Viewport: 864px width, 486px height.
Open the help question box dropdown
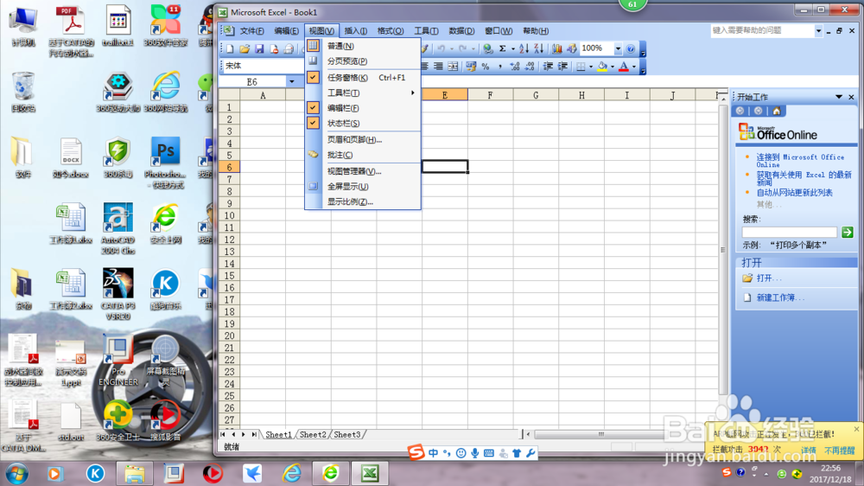point(818,31)
